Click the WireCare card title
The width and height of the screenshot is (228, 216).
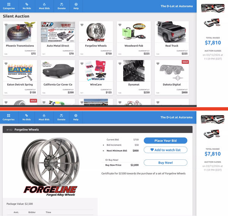coord(96,84)
